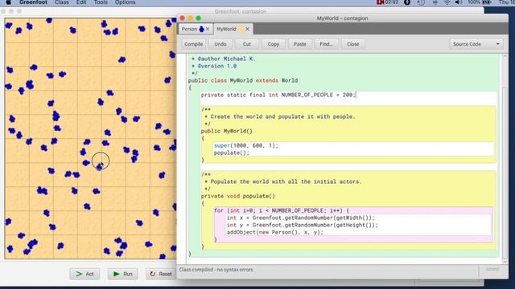The height and width of the screenshot is (289, 515).
Task: Switch to the Person editor tab
Action: [x=196, y=29]
